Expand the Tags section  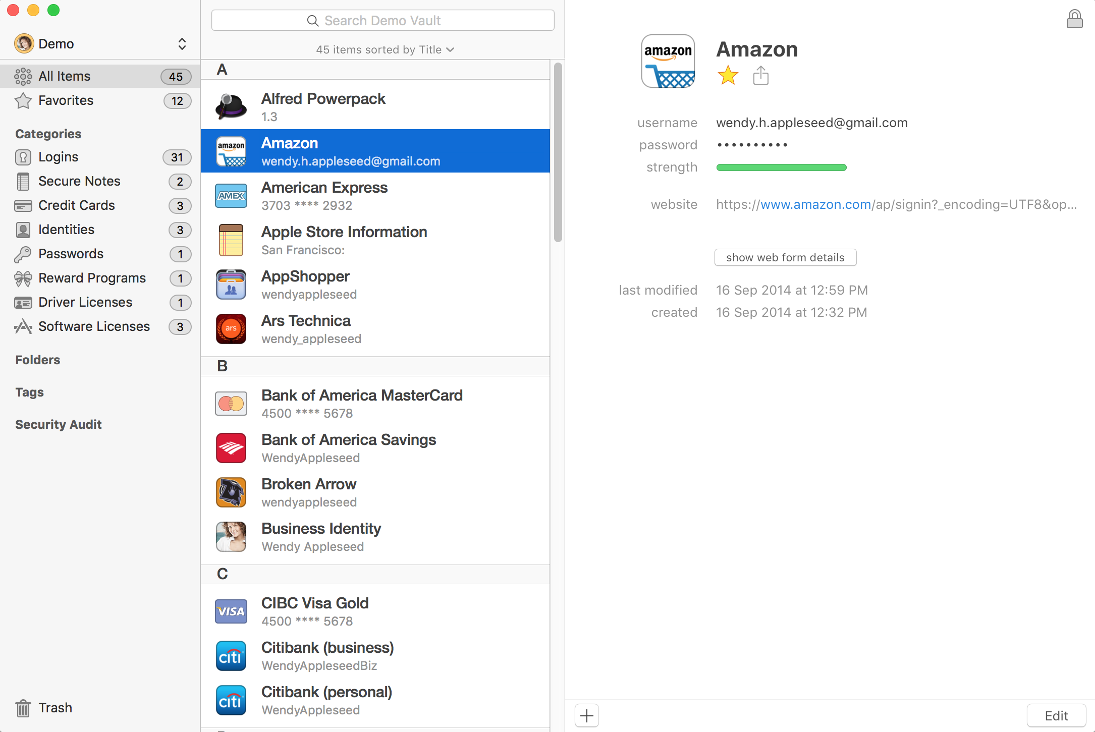(x=29, y=392)
